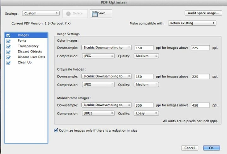Expand Color Images Downsample method dropdown

tap(106, 48)
